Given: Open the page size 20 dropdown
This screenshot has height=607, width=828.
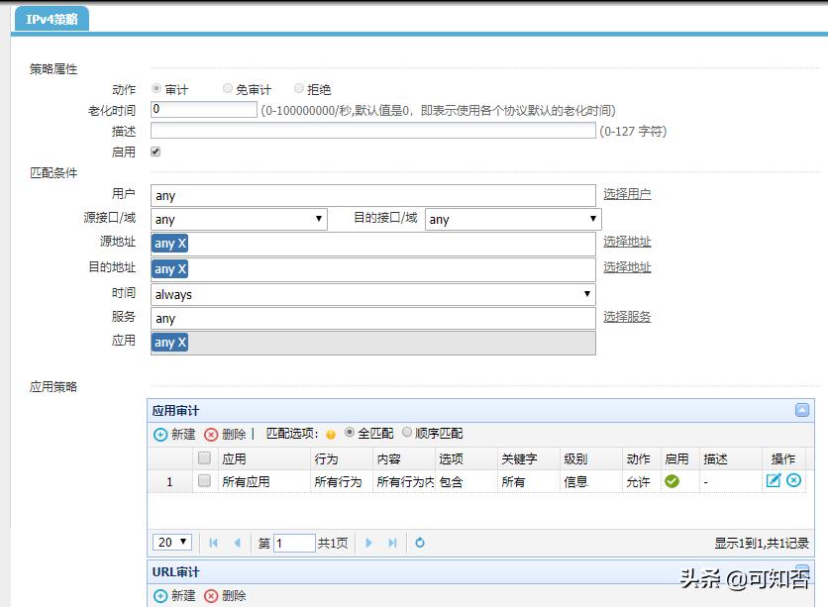Looking at the screenshot, I should [x=172, y=541].
